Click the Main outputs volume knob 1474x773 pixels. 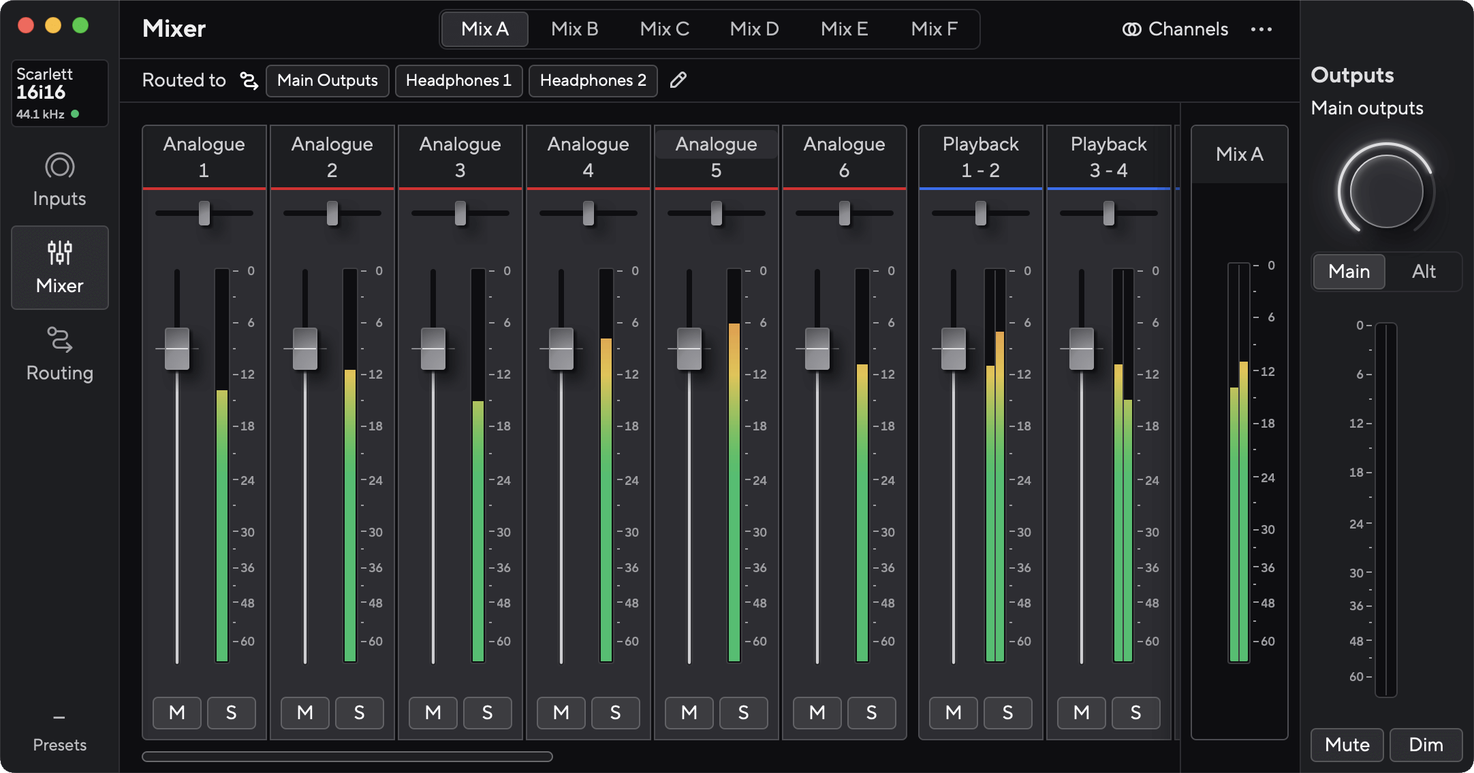pyautogui.click(x=1386, y=190)
